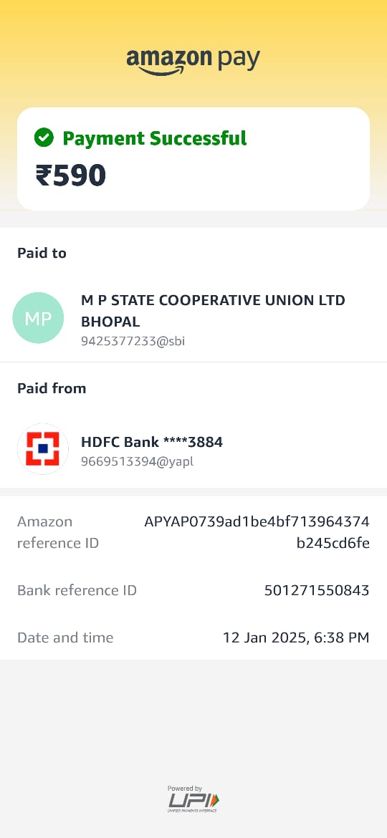This screenshot has width=387, height=838.
Task: Tap the 9425377233@sbi UPI address
Action: [133, 341]
